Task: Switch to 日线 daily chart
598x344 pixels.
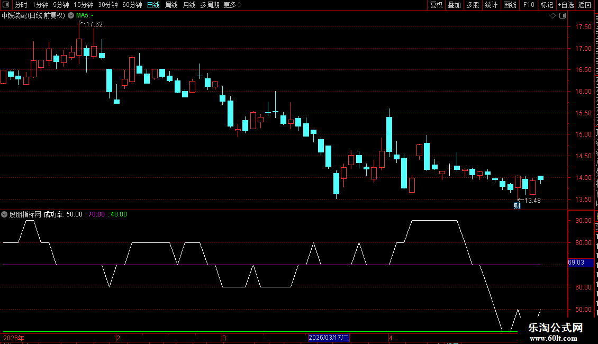Action: (153, 5)
